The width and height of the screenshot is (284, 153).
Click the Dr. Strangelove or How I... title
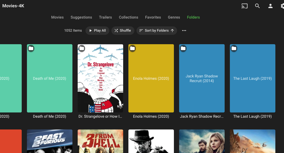100,116
